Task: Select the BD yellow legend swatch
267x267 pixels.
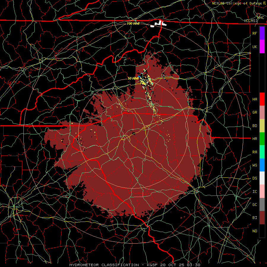Action: click(262, 126)
